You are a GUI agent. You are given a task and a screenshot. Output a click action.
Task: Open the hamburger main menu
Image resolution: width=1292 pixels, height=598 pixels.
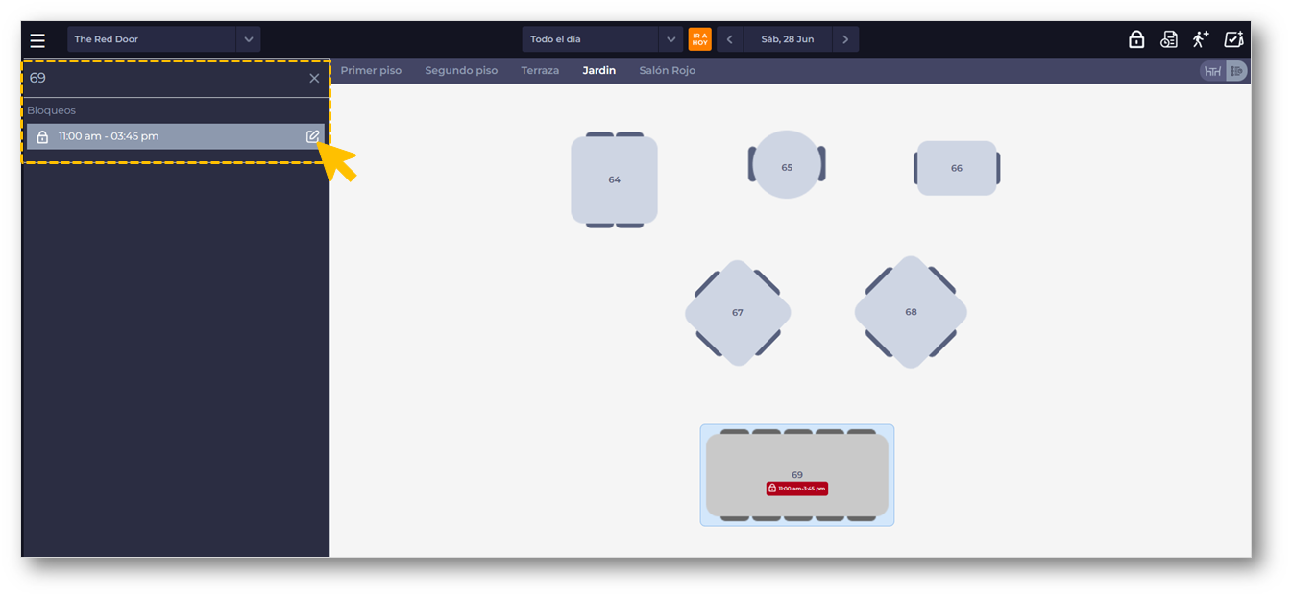point(37,39)
